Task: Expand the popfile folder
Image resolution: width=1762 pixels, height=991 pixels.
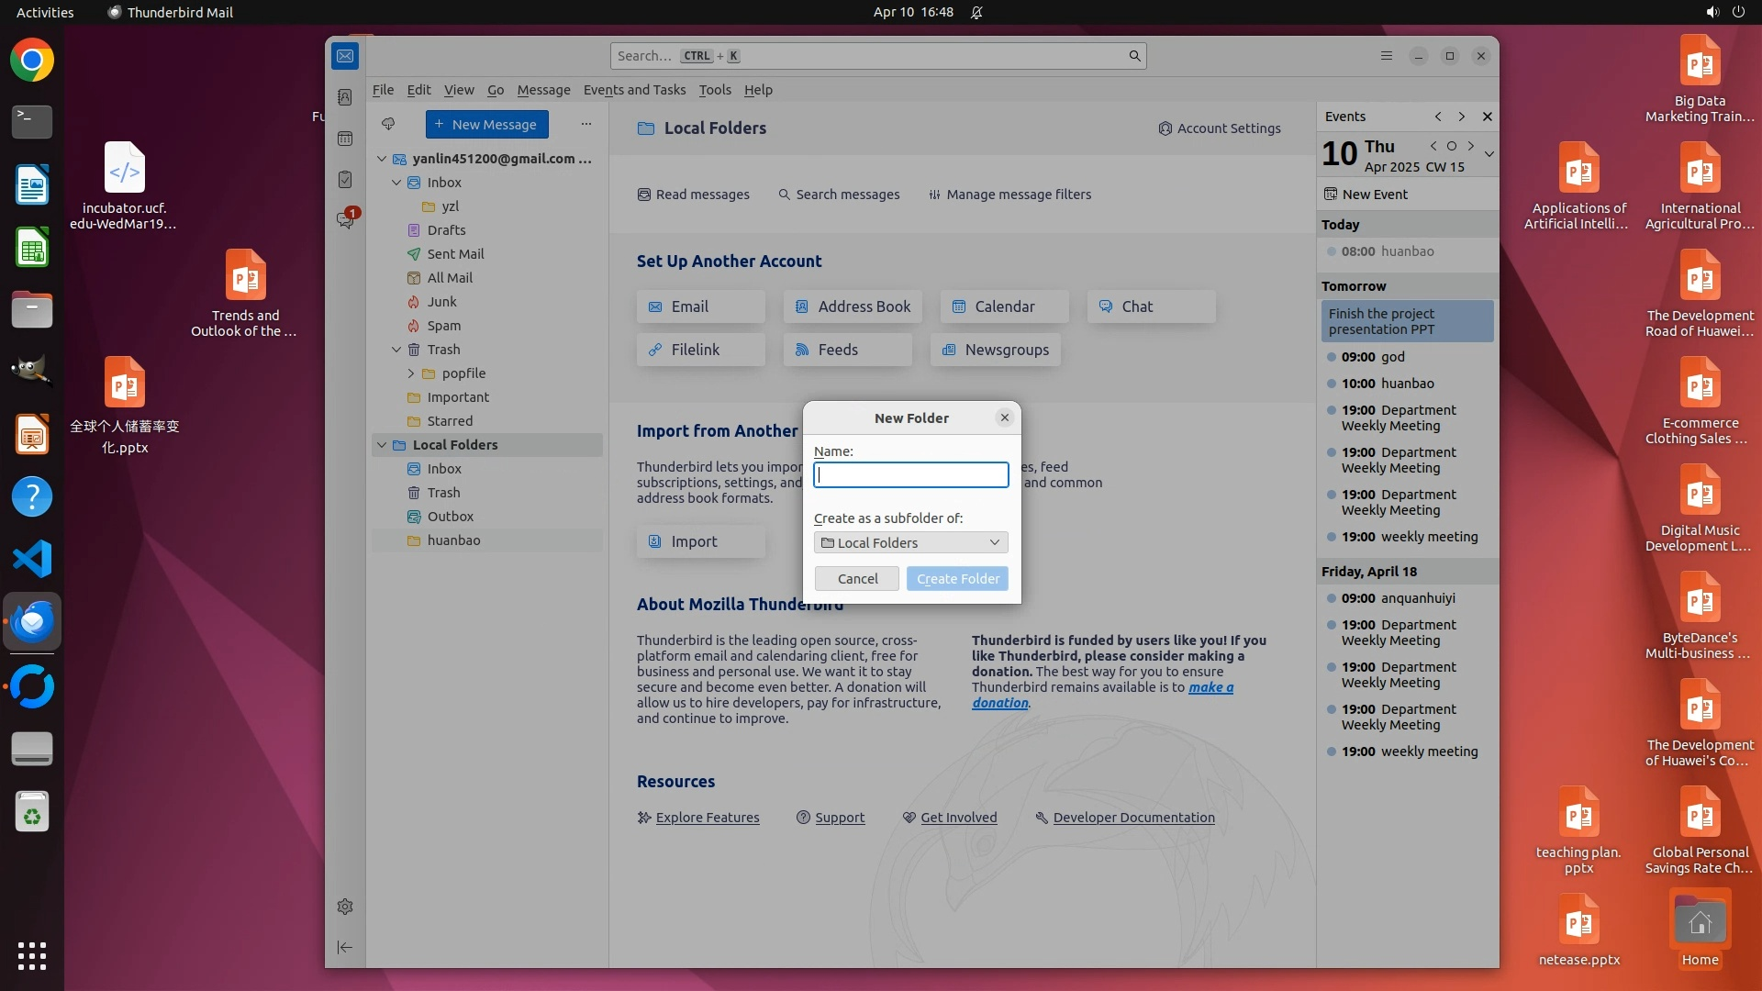Action: point(411,373)
